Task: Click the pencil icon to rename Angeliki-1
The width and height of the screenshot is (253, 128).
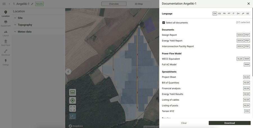Action: click(x=32, y=4)
